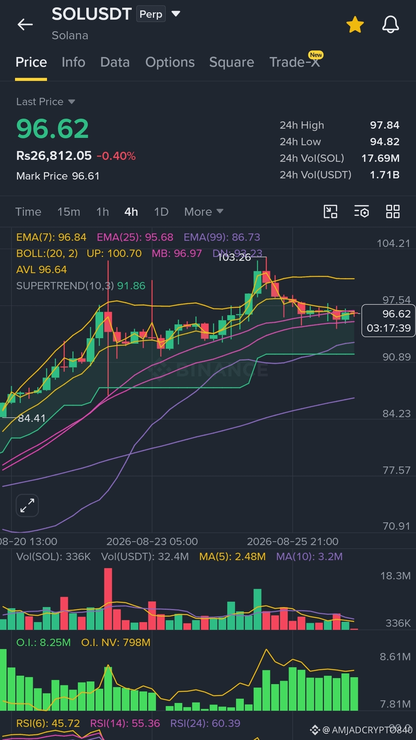
Task: Tap the large 96.62 last price
Action: (52, 129)
